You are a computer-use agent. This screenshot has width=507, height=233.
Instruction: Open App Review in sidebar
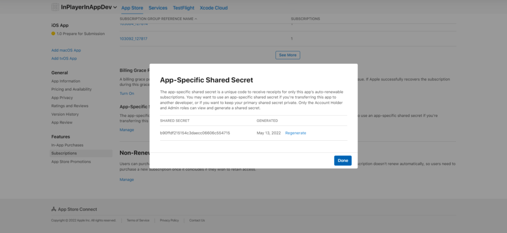[x=62, y=122]
